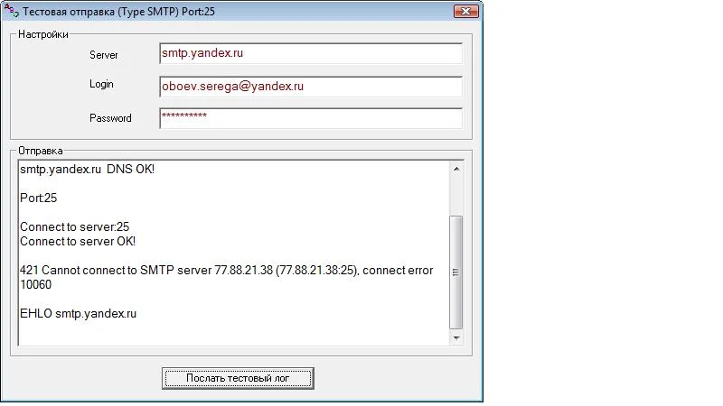This screenshot has height=406, width=723.
Task: Click the 'smtp.yandex.ru DNS OK!' log line
Action: click(87, 170)
